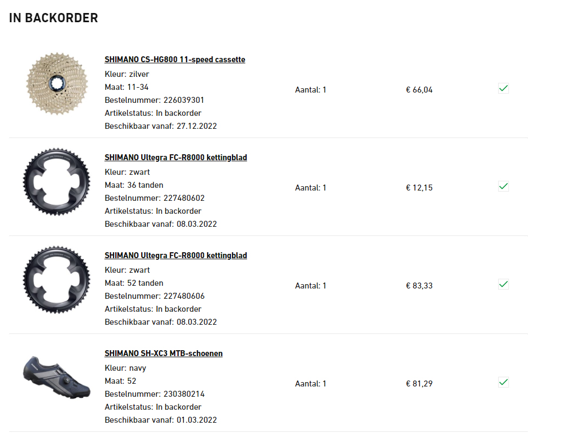Toggle the checkbox for the €12,15 kettingblad
576x446 pixels.
pyautogui.click(x=503, y=186)
